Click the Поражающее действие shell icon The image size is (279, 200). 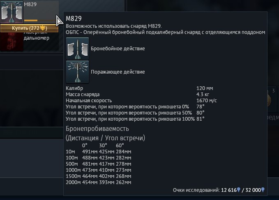point(77,72)
